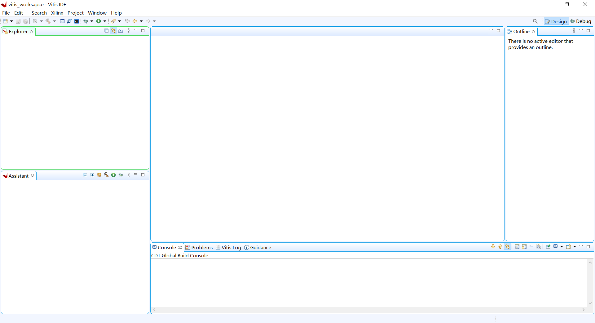Switch to the Design perspective
The image size is (595, 323).
pyautogui.click(x=556, y=21)
